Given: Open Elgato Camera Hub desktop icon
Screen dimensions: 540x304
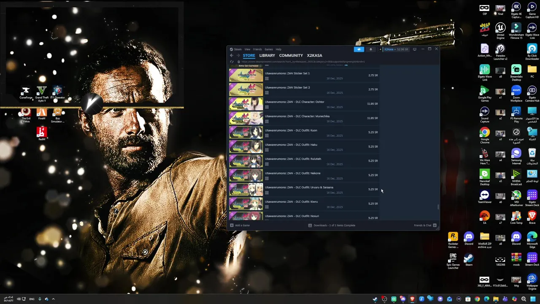Looking at the screenshot, I should [532, 94].
